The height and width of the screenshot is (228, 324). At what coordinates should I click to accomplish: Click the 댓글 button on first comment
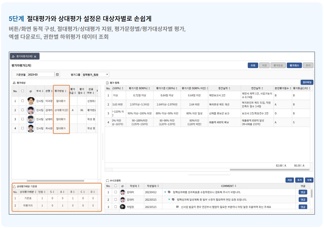(303, 192)
